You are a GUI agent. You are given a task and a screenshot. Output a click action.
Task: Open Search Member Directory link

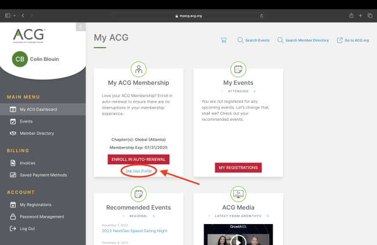[307, 41]
